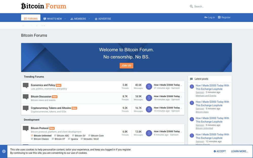Screen dimensions: 253x158
Task: Click the cookie notice info icon
Action: [4, 151]
